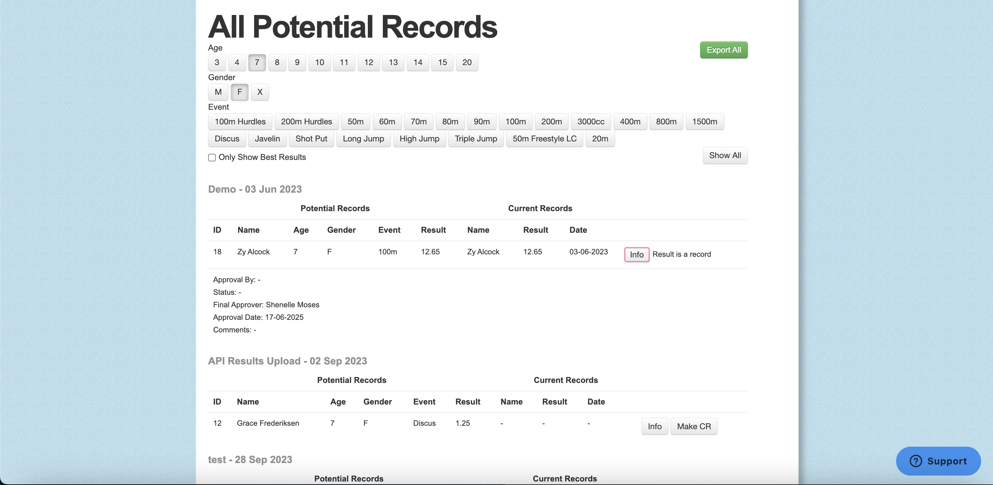Screen dimensions: 993x485
Task: Select age filter 15
Action: pos(442,62)
